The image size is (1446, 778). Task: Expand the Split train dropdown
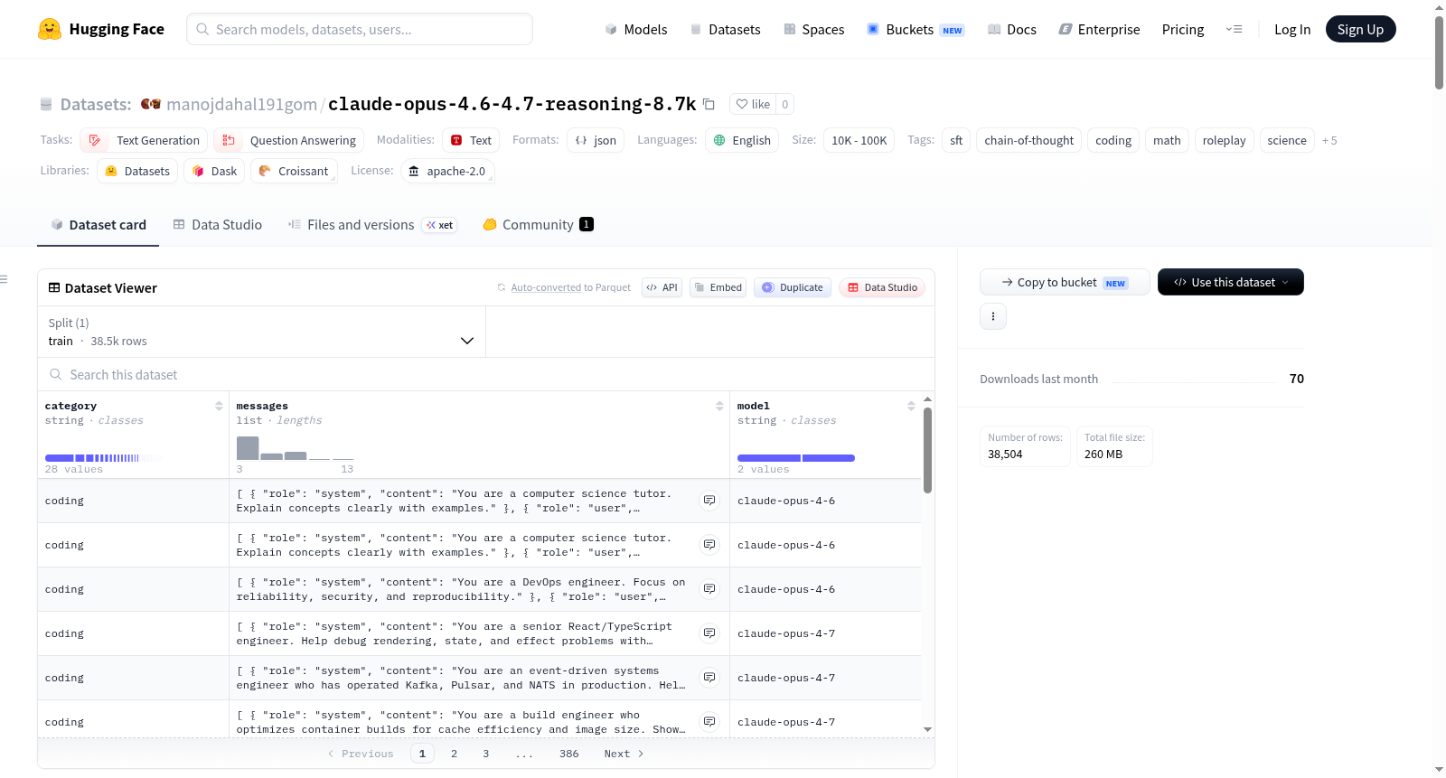(x=261, y=332)
